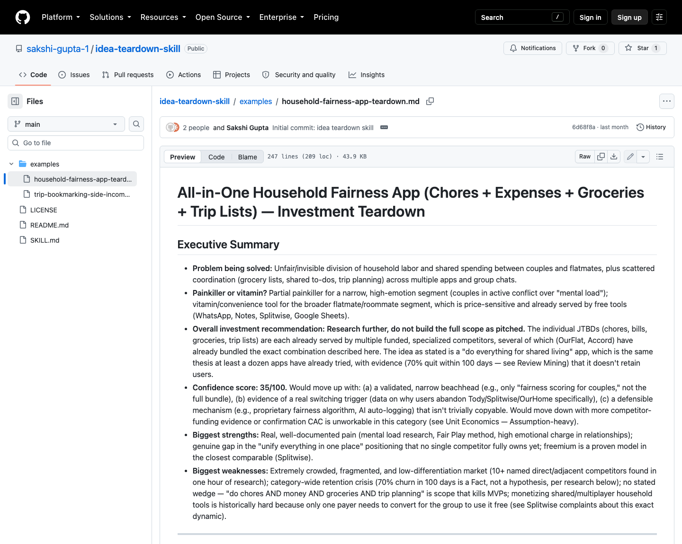Open Sakshi Gupta commit author link
682x544 pixels.
(x=248, y=128)
